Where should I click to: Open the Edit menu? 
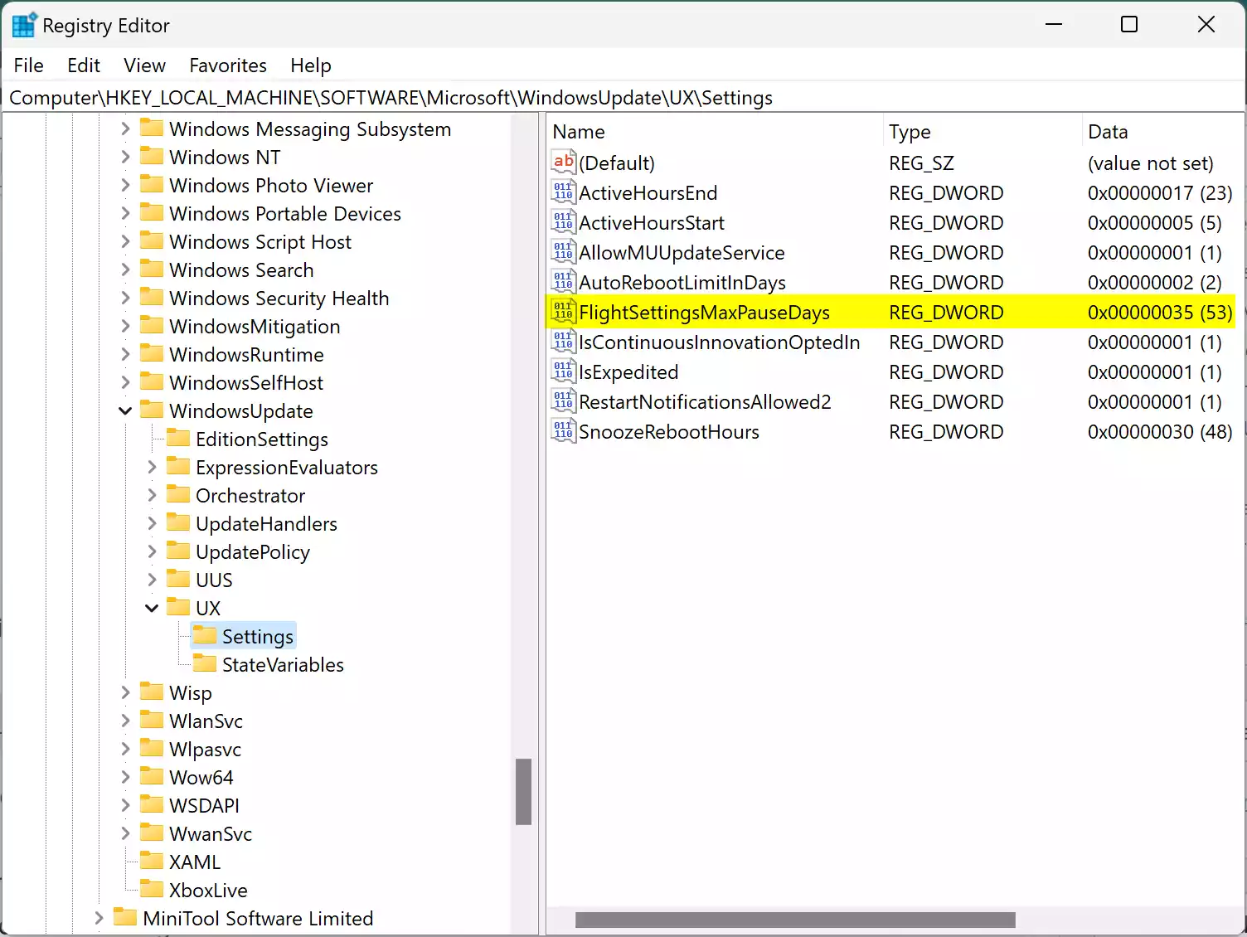[84, 66]
